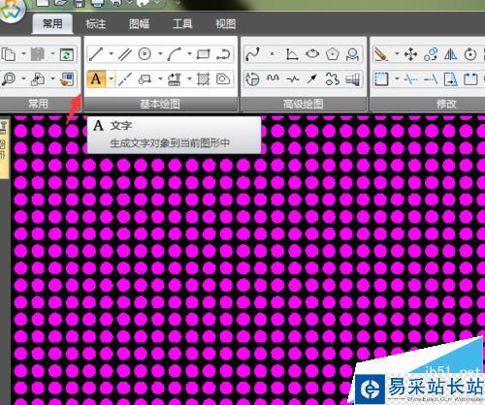Select the Hole/Shaft drawing tool

click(352, 79)
